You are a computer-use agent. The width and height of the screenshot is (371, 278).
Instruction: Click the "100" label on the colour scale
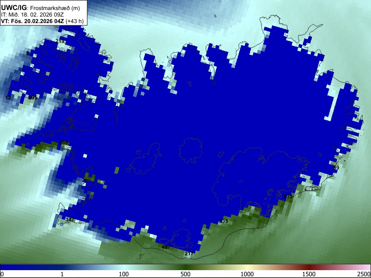click(x=124, y=274)
